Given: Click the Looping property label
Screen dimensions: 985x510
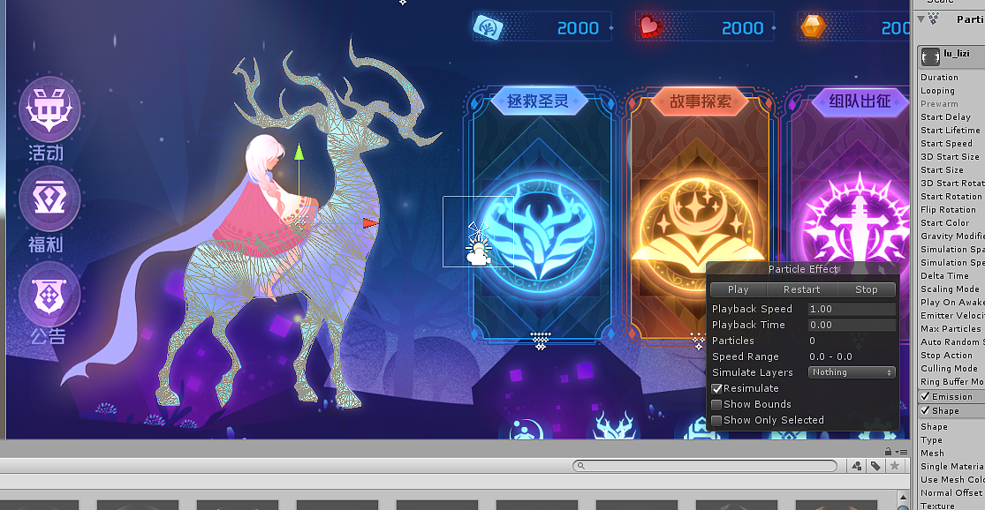Looking at the screenshot, I should pyautogui.click(x=937, y=90).
